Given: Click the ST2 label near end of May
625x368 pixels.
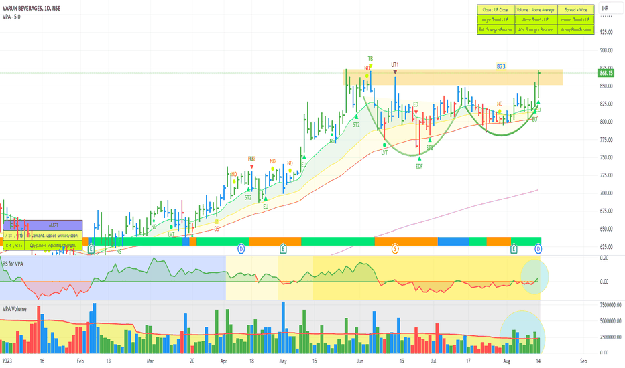Looking at the screenshot, I should 356,125.
